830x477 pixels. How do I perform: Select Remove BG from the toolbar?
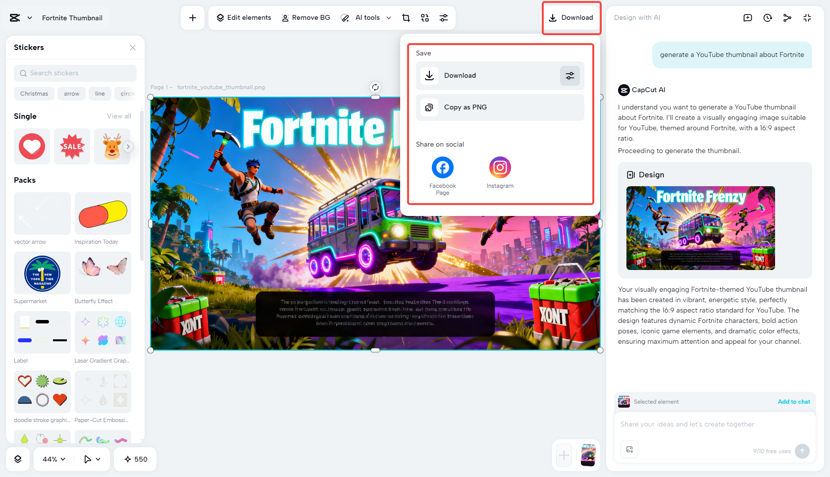[x=306, y=17]
